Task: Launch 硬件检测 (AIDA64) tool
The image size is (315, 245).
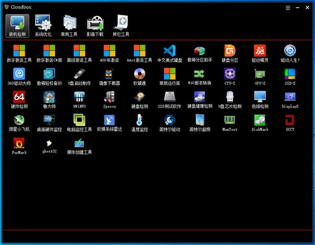Action: [x=19, y=100]
